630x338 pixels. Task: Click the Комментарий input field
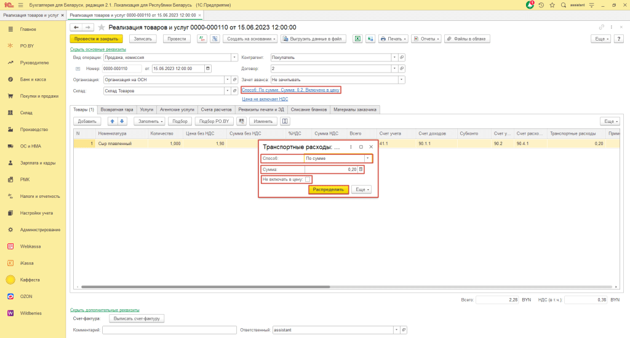(169, 330)
